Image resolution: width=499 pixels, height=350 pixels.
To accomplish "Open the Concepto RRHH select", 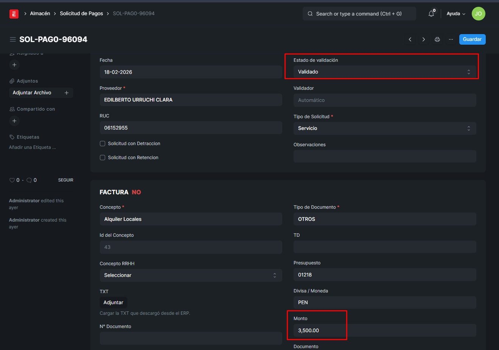I will [x=191, y=275].
